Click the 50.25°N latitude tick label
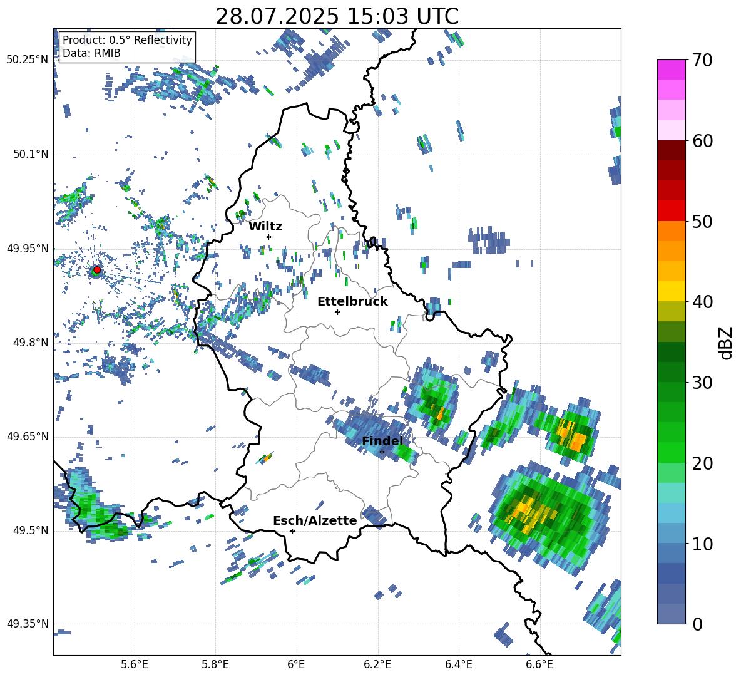Screen dimensions: 741x677 (28, 60)
